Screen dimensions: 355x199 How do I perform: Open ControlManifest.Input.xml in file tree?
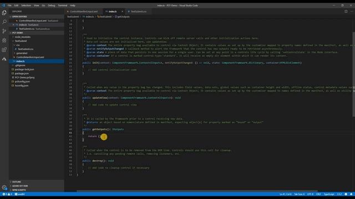click(x=30, y=57)
